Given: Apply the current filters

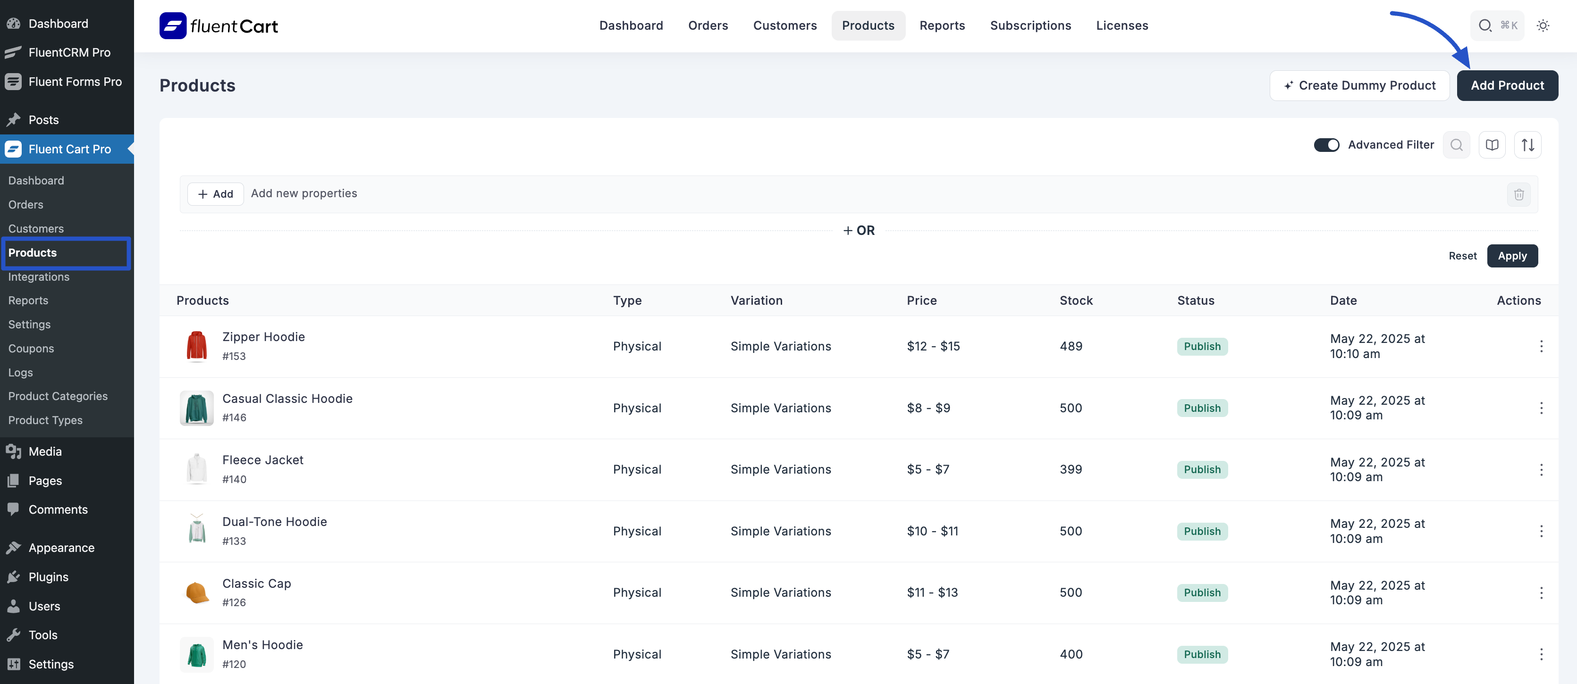Looking at the screenshot, I should click(x=1513, y=256).
